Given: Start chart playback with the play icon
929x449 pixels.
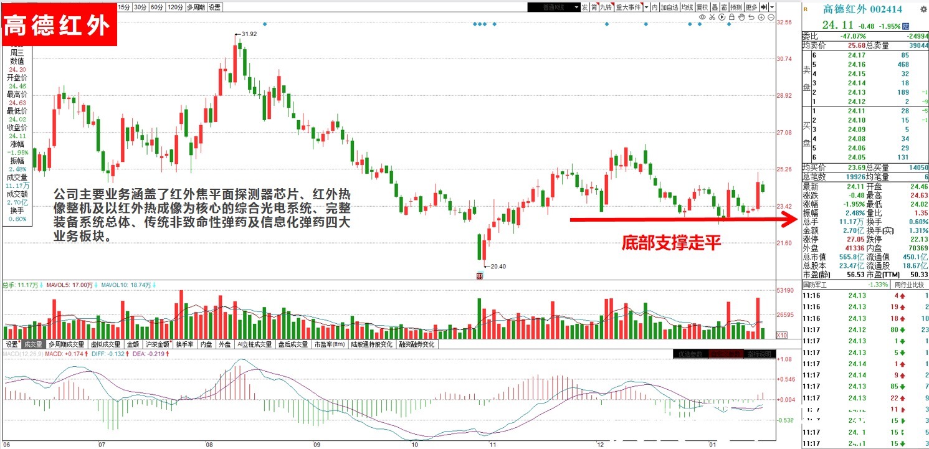Looking at the screenshot, I should (x=722, y=17).
